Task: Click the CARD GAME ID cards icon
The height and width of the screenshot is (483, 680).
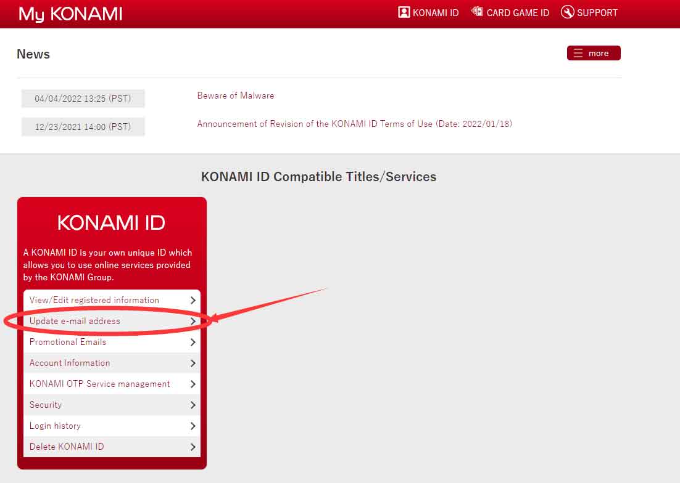Action: coord(477,12)
